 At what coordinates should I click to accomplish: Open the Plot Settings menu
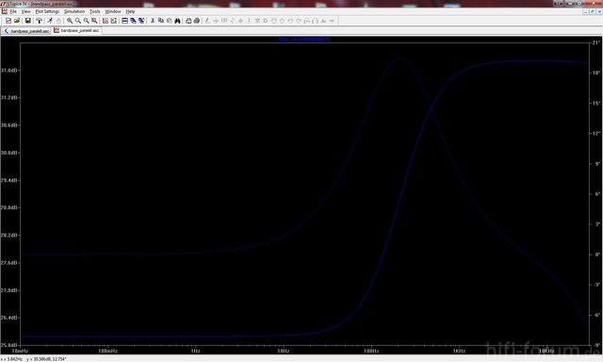47,11
